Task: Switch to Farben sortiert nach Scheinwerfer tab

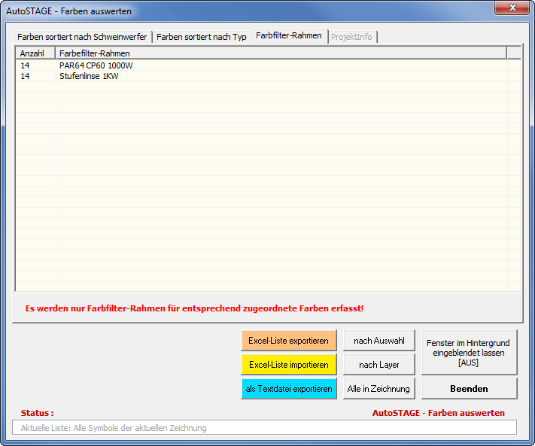Action: point(82,37)
